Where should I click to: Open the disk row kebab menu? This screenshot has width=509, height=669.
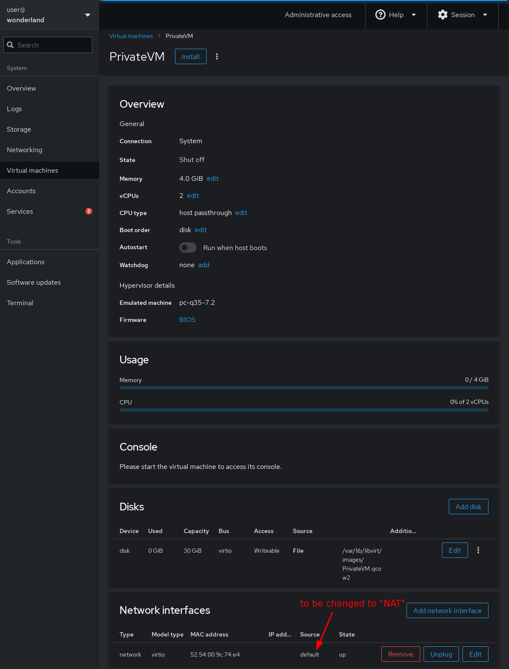(478, 550)
